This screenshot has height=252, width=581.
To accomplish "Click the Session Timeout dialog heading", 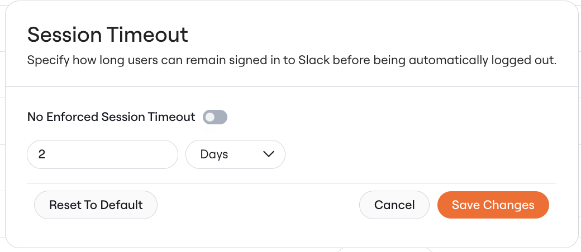I will 108,35.
